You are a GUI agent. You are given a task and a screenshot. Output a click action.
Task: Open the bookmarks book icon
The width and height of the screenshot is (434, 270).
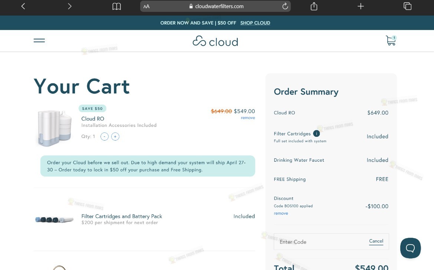[x=116, y=6]
